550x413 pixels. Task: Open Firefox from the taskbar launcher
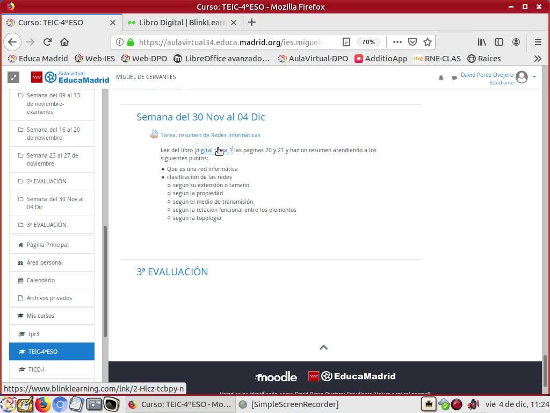[x=42, y=404]
